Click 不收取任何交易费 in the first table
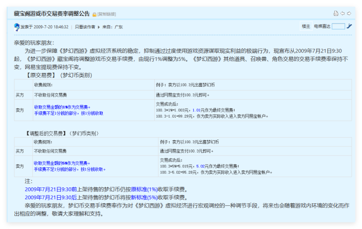Viewport: 362px width, 229px height. coord(50,95)
